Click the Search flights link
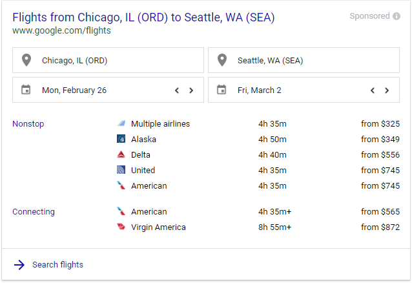The image size is (412, 283). click(x=57, y=264)
